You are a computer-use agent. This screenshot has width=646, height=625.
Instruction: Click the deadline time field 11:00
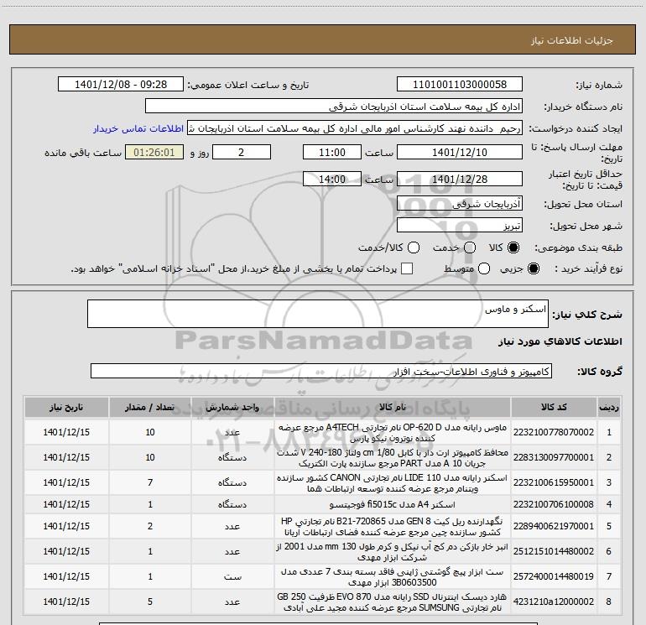tap(332, 152)
